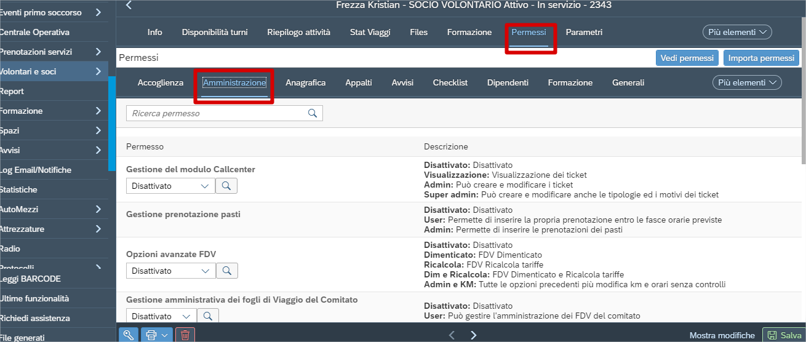Switch to Files tab
Viewport: 806px width, 342px height.
[418, 32]
